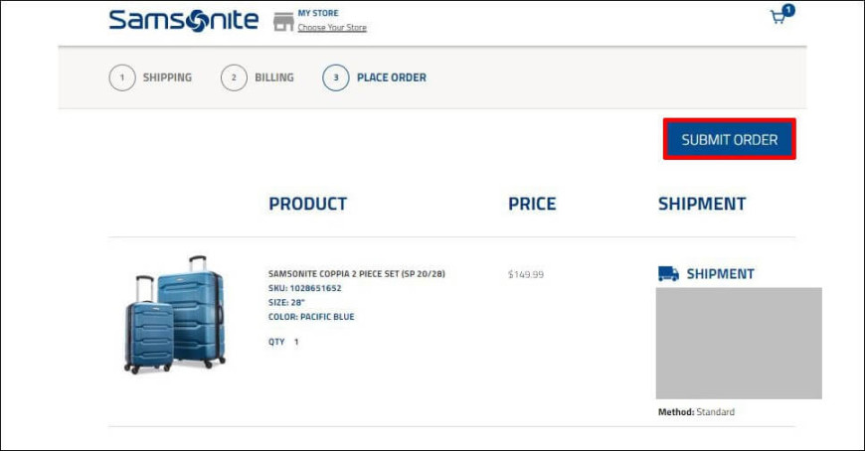This screenshot has height=451, width=865.
Task: Click the COLOR: PACIFIC BLUE text
Action: coord(311,317)
